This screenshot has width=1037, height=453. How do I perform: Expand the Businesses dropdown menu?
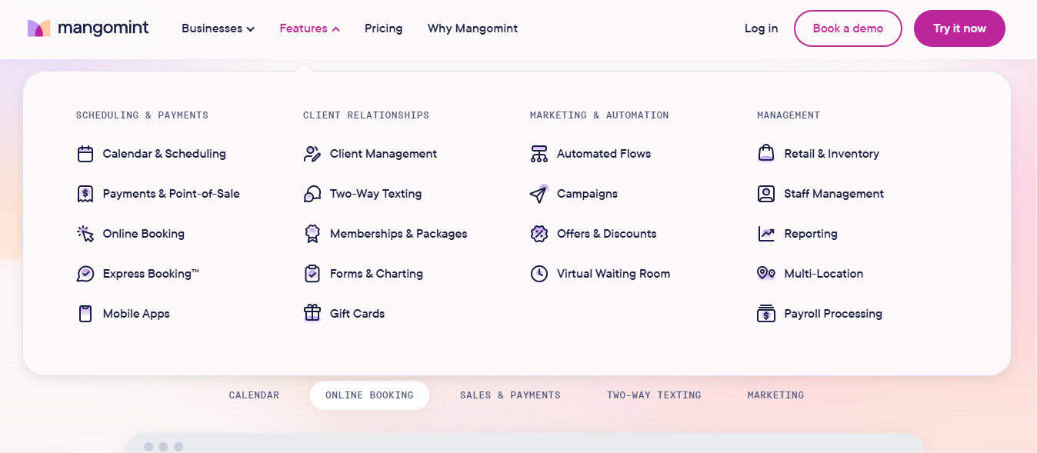click(x=218, y=28)
